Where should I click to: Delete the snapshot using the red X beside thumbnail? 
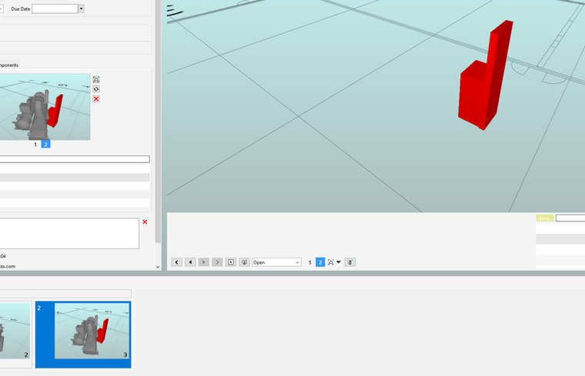click(96, 98)
